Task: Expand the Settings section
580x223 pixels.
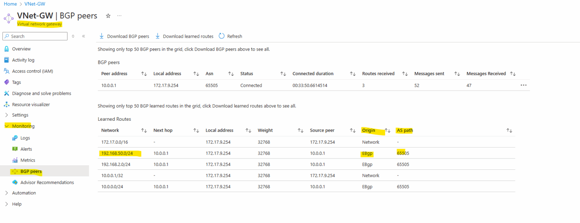Action: (x=6, y=115)
